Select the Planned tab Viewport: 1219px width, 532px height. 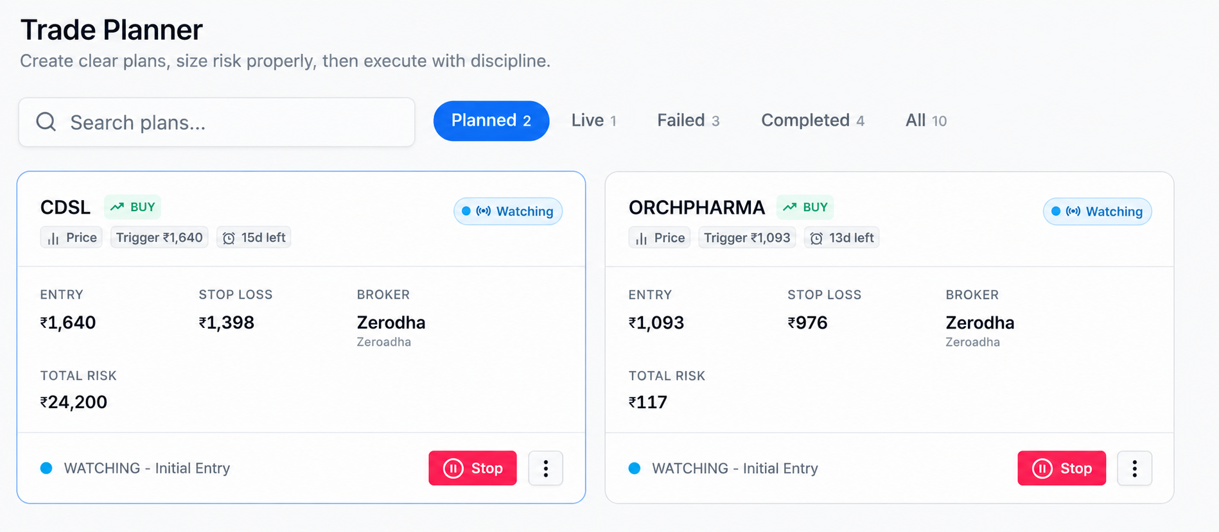491,121
